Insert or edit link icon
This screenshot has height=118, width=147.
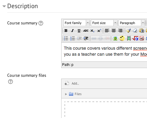94,38
